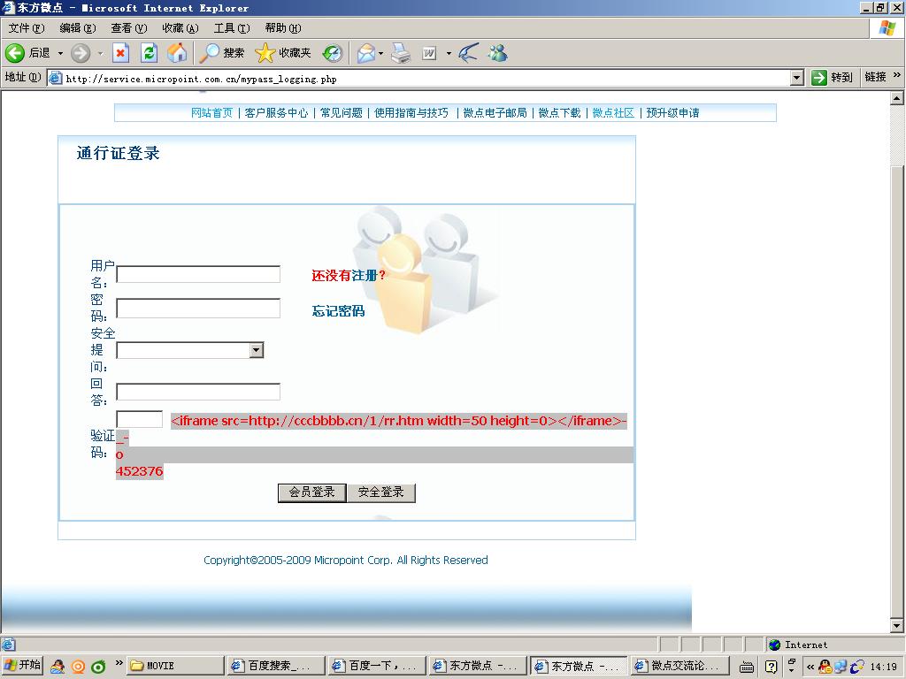Expand the address bar URL dropdown arrow

point(796,78)
